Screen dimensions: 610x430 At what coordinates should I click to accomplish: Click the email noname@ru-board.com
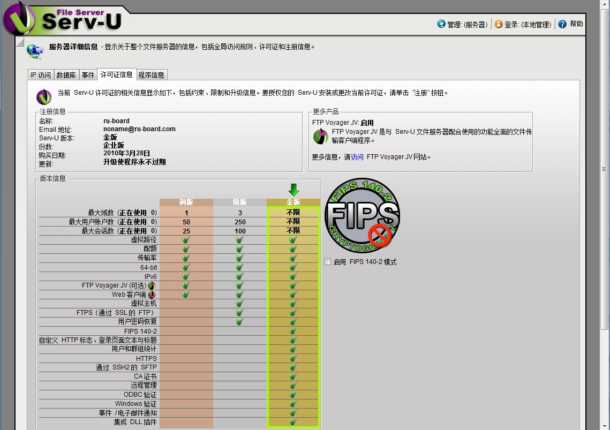[139, 129]
